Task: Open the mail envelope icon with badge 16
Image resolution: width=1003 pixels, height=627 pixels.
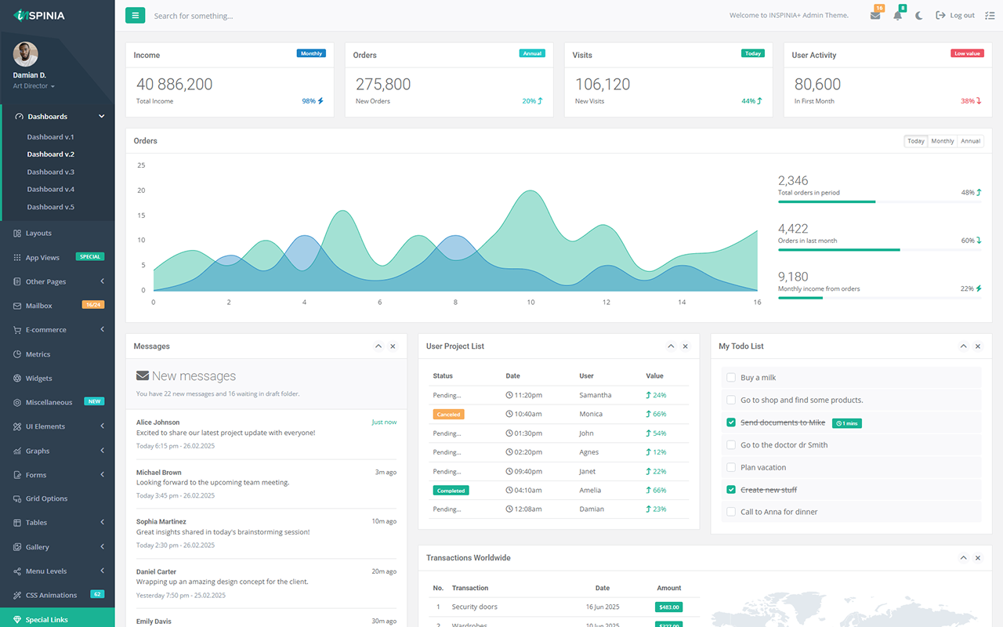Action: click(x=875, y=15)
